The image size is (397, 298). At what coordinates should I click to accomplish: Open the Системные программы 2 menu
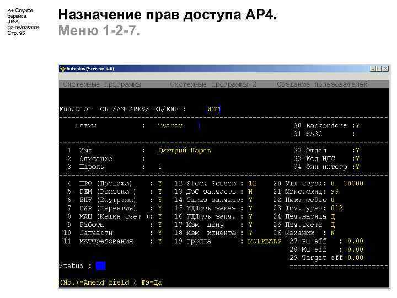coord(213,84)
